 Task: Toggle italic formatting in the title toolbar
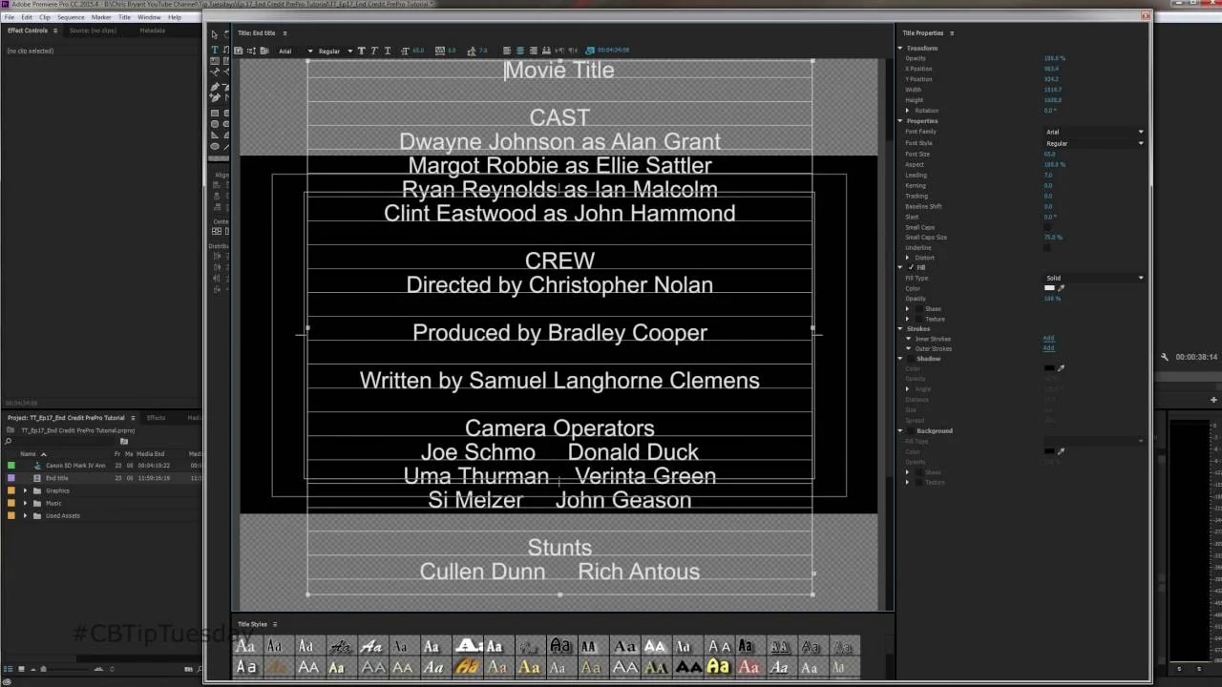point(374,51)
